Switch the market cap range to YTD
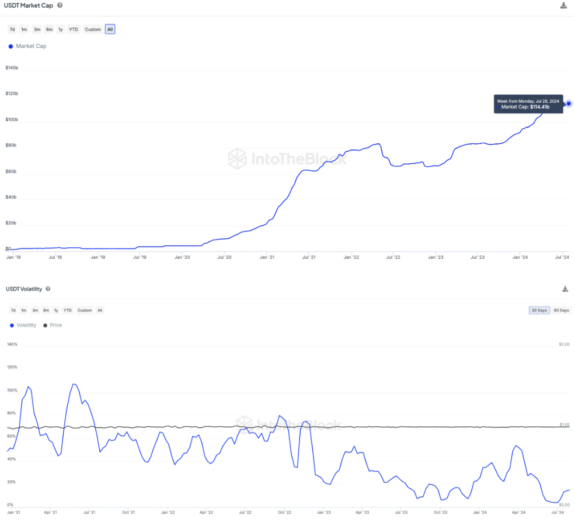 coord(73,29)
